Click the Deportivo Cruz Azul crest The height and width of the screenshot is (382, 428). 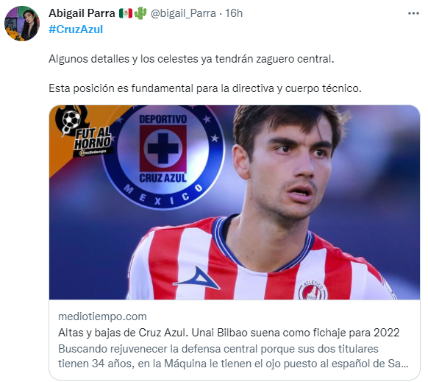163,156
